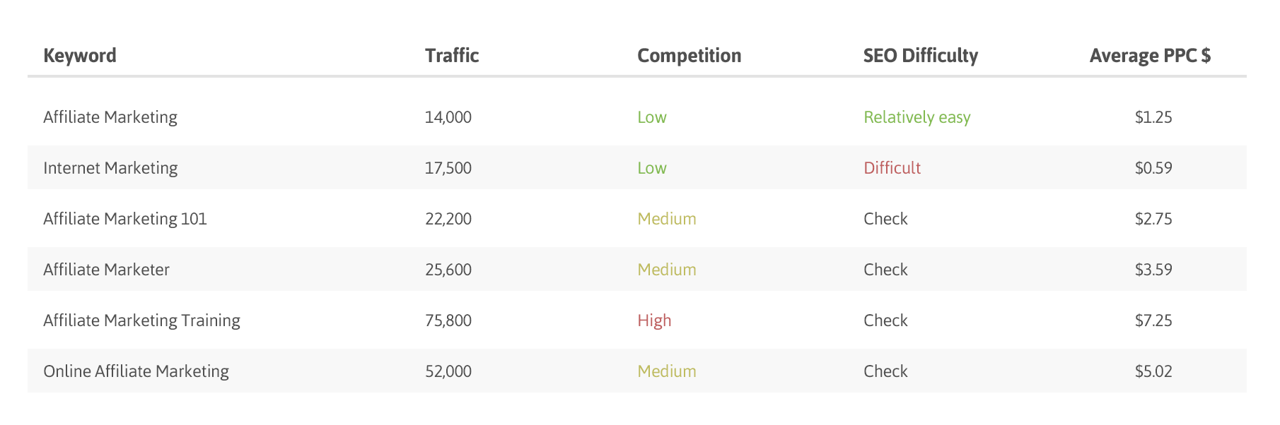Click the High competition value
The image size is (1280, 425).
[654, 321]
